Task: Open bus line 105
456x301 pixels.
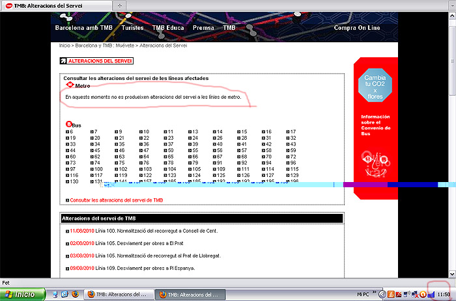Action: [195, 169]
